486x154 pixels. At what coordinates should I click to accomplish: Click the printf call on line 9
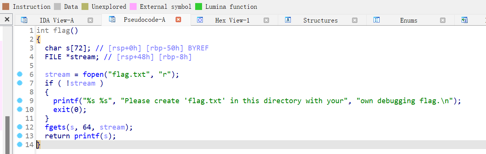pyautogui.click(x=66, y=101)
